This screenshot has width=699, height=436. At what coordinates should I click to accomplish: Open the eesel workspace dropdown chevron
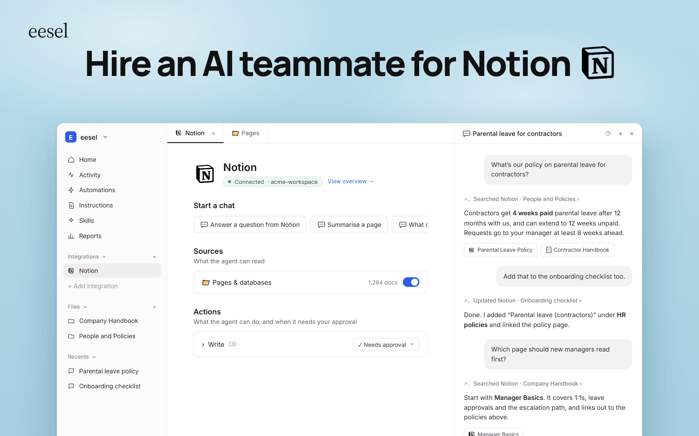[105, 137]
